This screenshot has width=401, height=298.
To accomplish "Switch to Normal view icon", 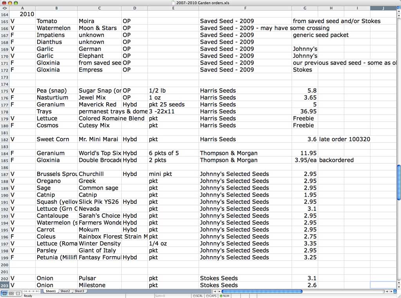I will (x=4, y=293).
